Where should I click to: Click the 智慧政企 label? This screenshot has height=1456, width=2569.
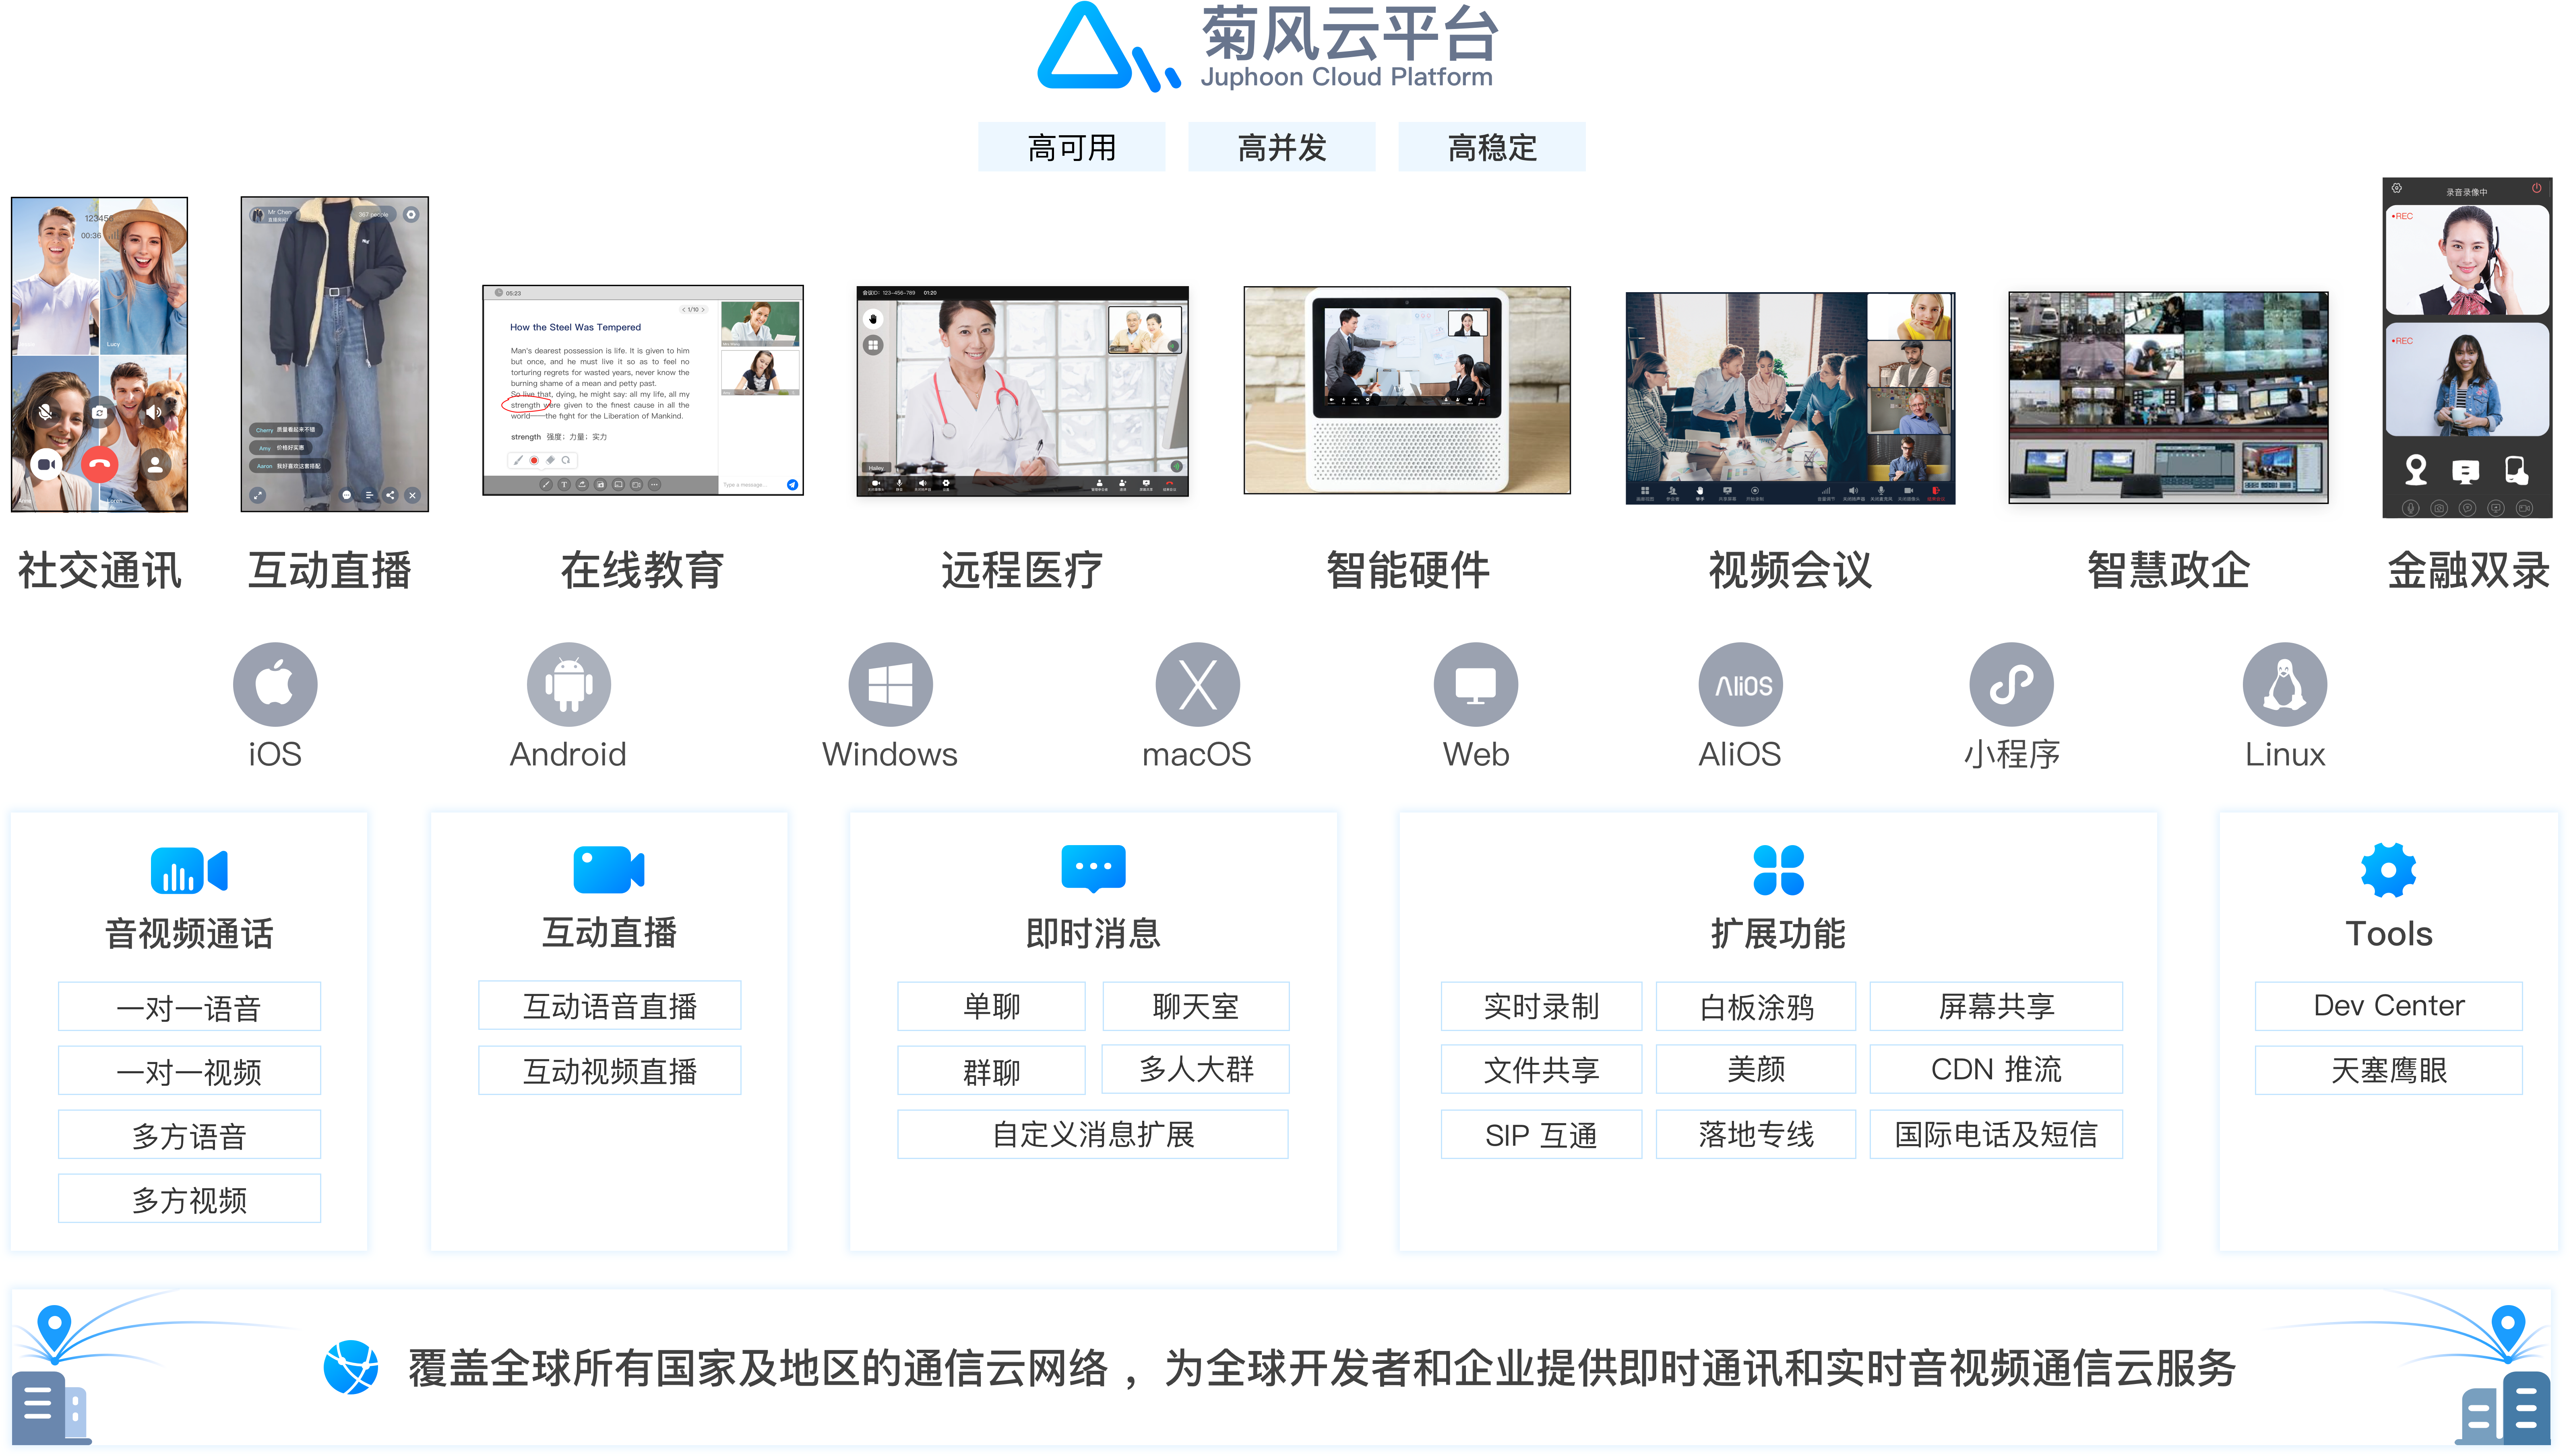2168,570
